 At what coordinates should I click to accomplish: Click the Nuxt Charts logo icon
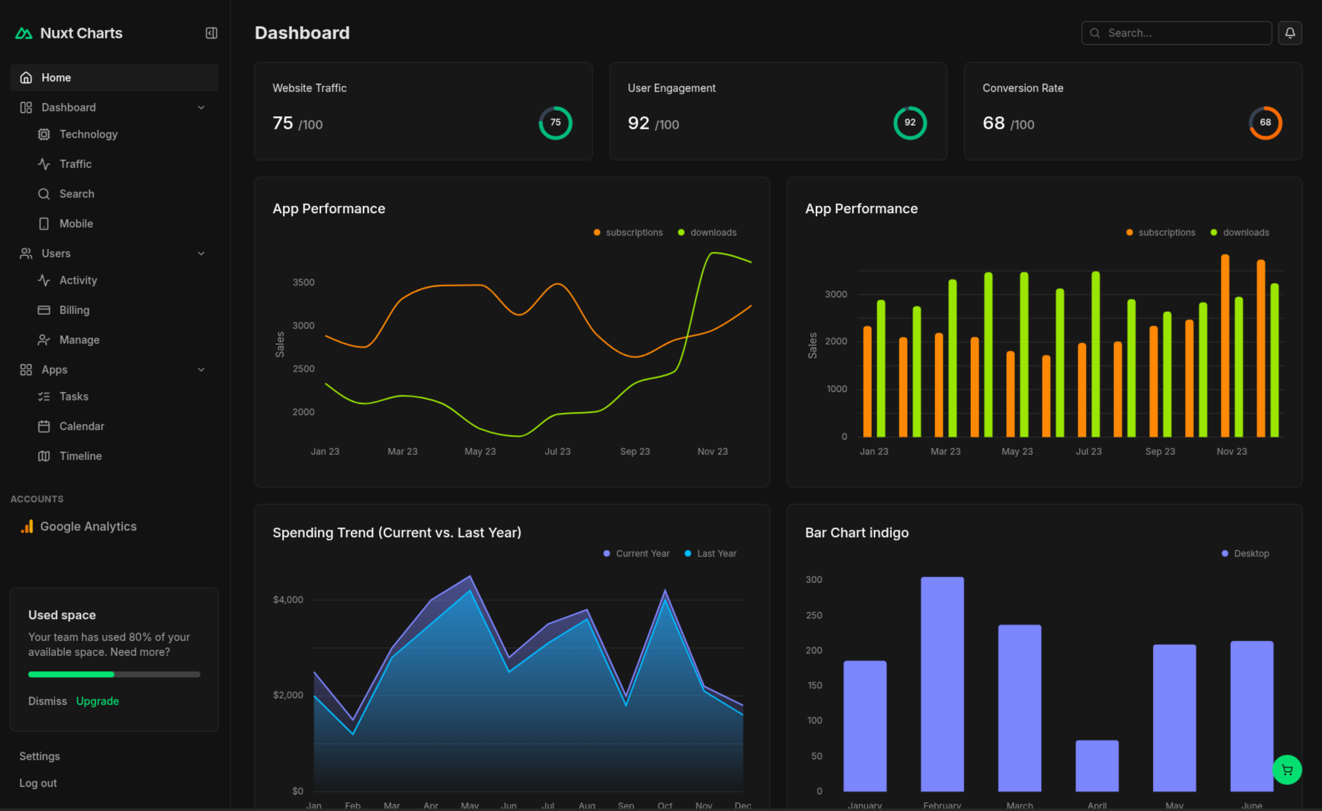(24, 33)
